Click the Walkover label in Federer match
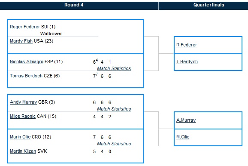This screenshot has height=166, width=248. coord(51,34)
